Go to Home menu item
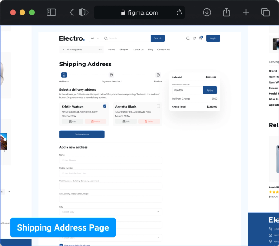The height and width of the screenshot is (246, 279). [112, 50]
